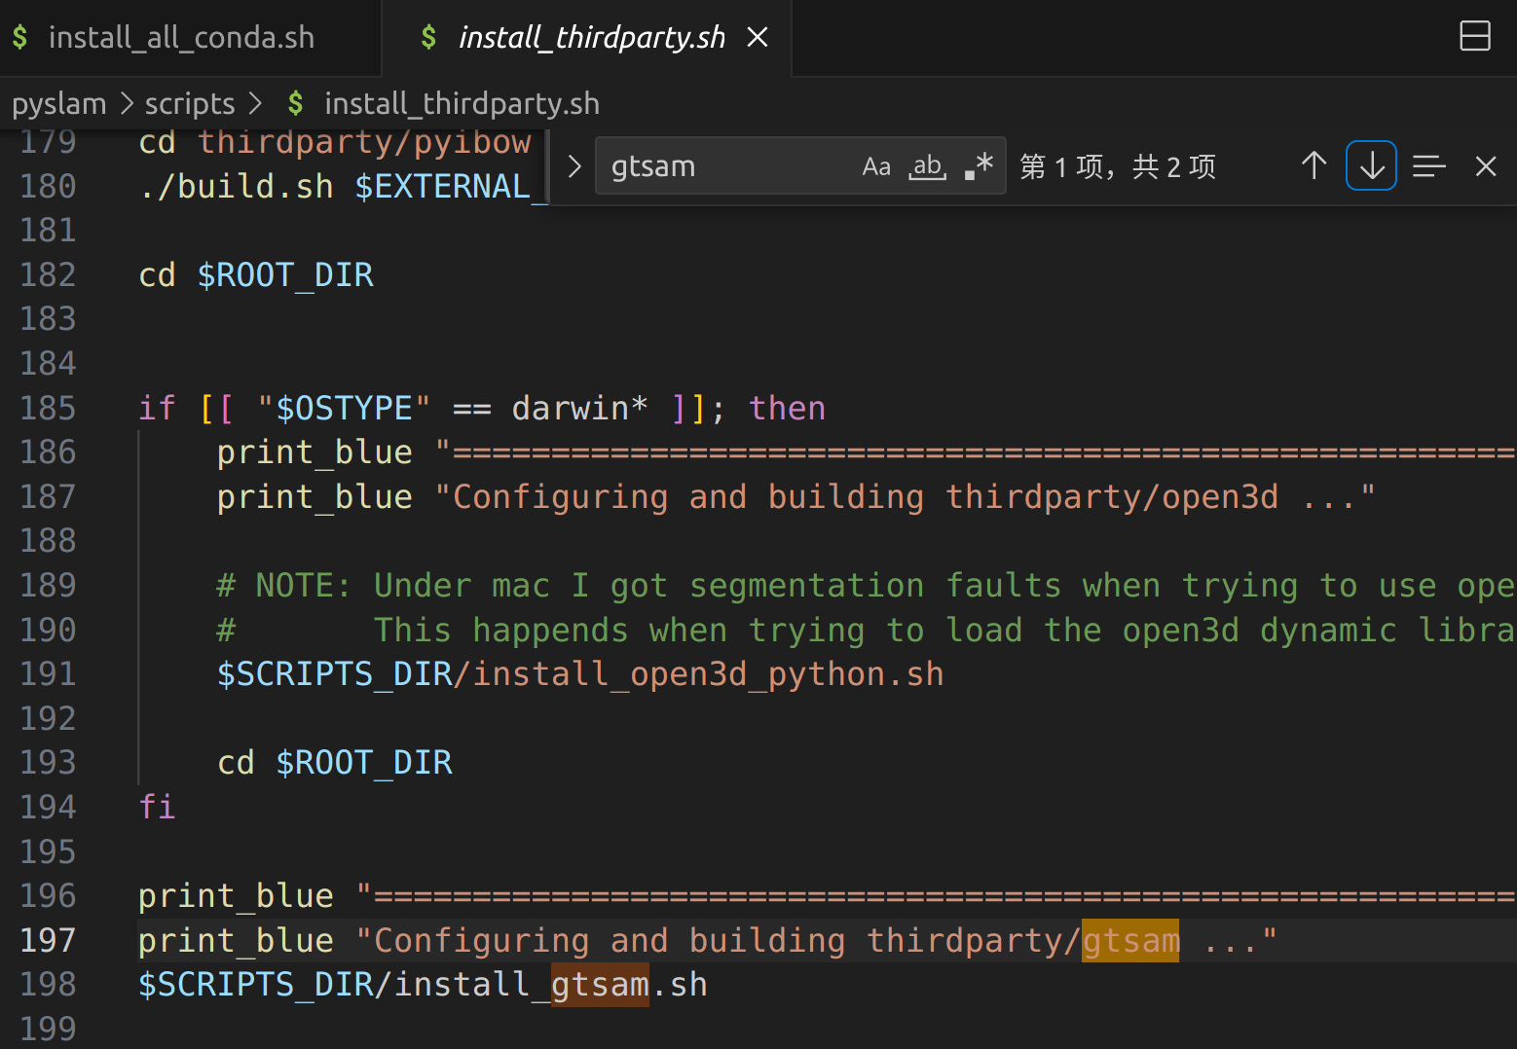Screen dimensions: 1517x1049
Task: Click line number 197 in gutter
Action: pyautogui.click(x=48, y=940)
